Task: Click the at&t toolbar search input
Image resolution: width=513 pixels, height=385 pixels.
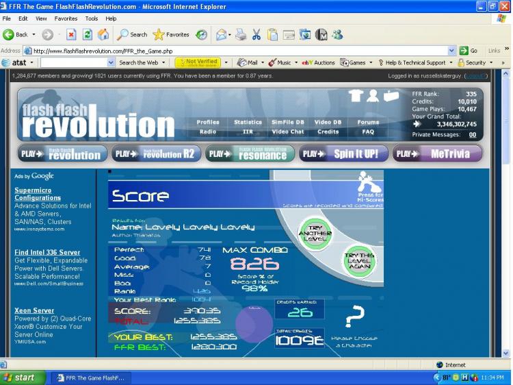Action: (x=74, y=62)
